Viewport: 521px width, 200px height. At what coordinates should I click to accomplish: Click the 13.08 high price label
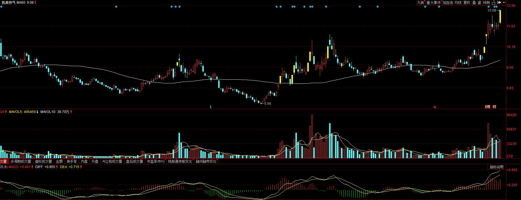coord(492,10)
